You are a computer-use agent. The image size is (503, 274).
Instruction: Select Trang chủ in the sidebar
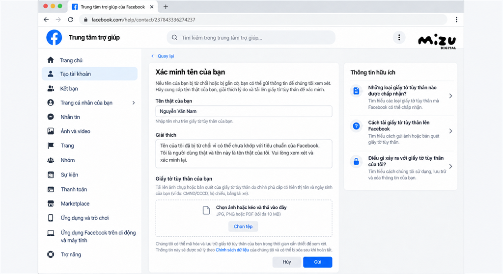click(x=89, y=60)
